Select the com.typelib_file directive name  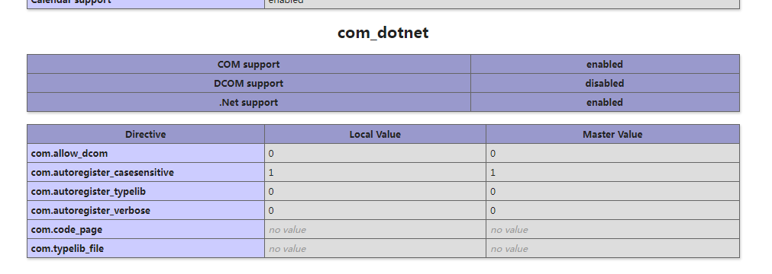click(x=67, y=249)
